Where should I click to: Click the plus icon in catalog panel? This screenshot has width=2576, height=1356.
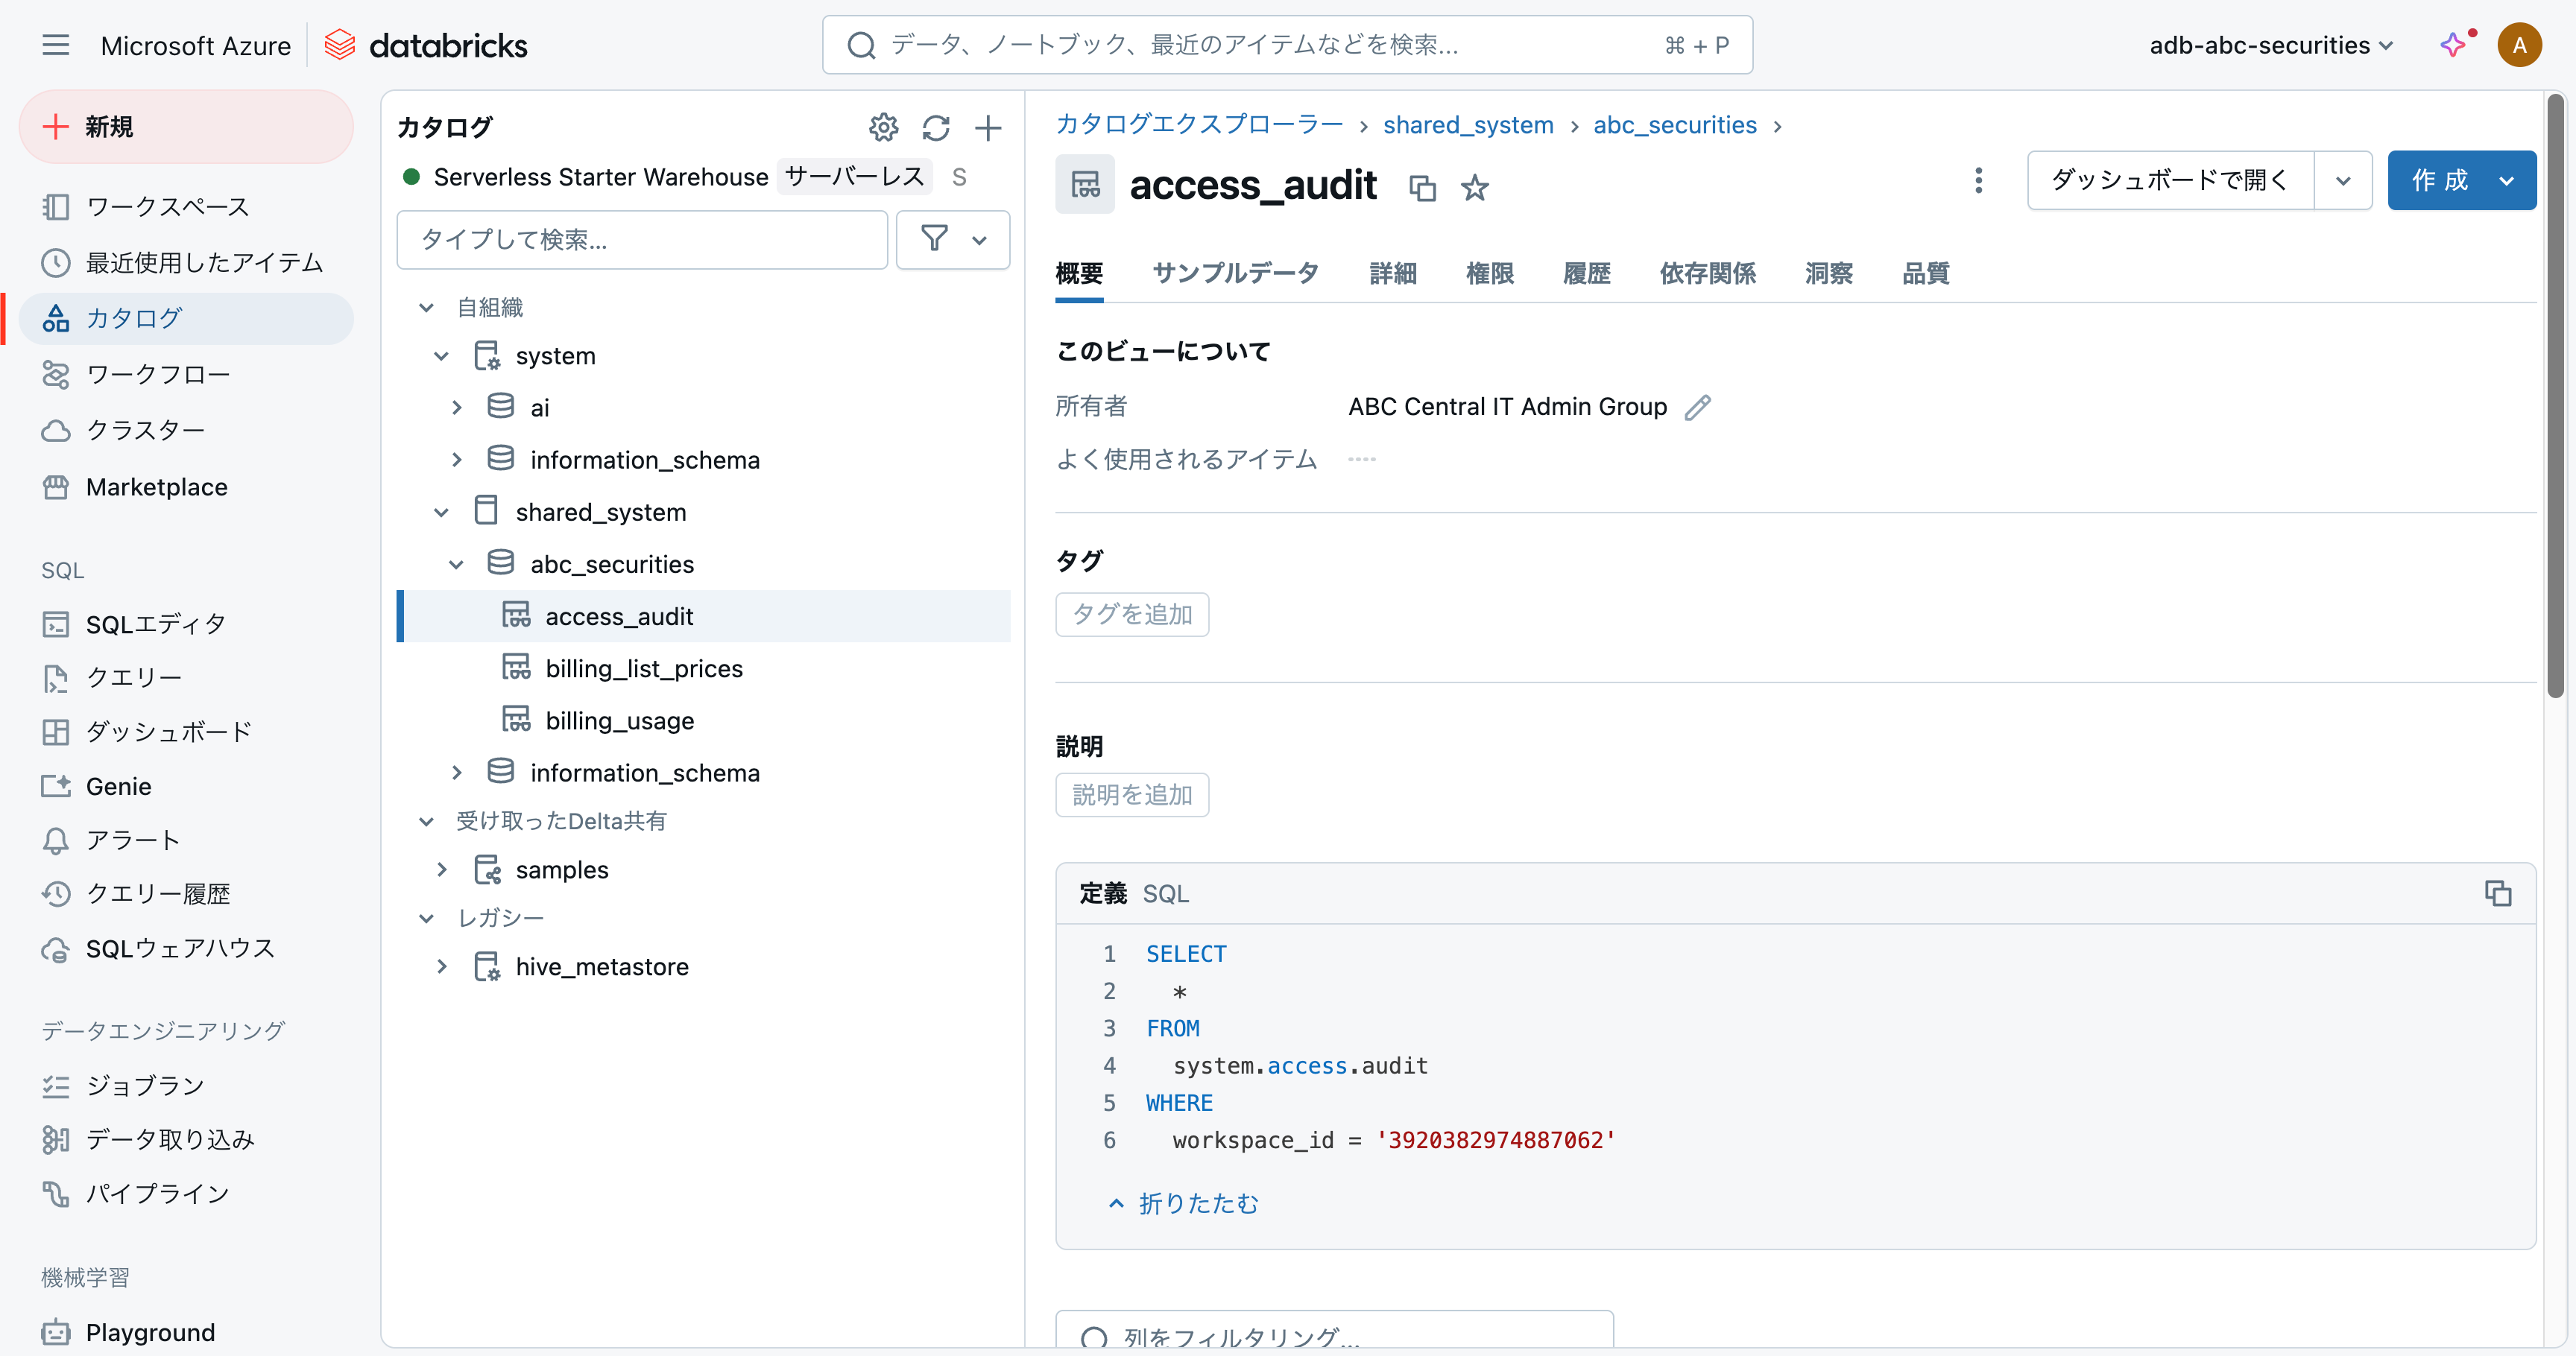(988, 127)
